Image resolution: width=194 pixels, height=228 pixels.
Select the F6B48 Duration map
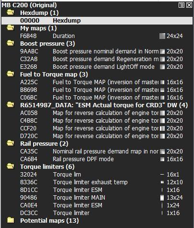[97, 36]
